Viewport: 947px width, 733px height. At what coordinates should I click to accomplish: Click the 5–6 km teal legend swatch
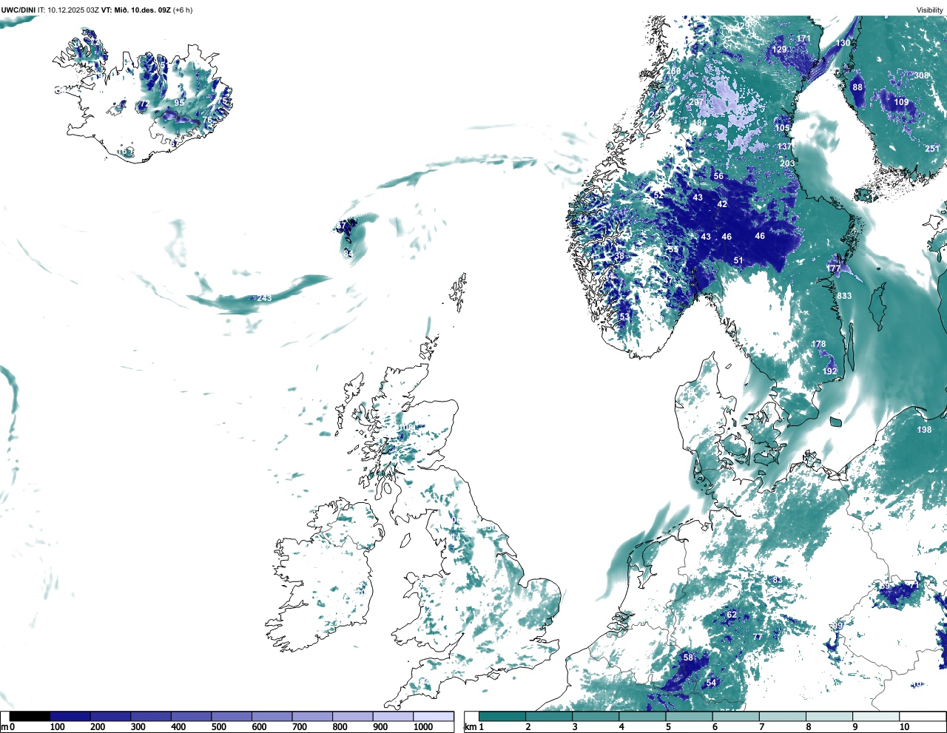click(x=690, y=716)
